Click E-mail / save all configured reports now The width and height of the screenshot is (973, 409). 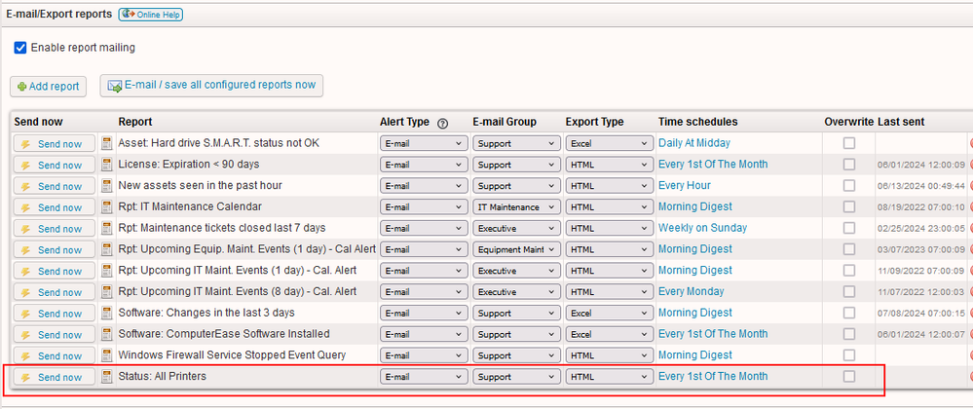tap(211, 86)
